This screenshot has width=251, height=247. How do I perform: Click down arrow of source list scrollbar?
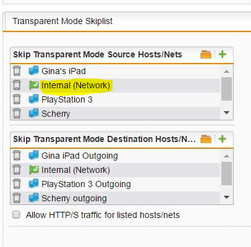pos(226,113)
